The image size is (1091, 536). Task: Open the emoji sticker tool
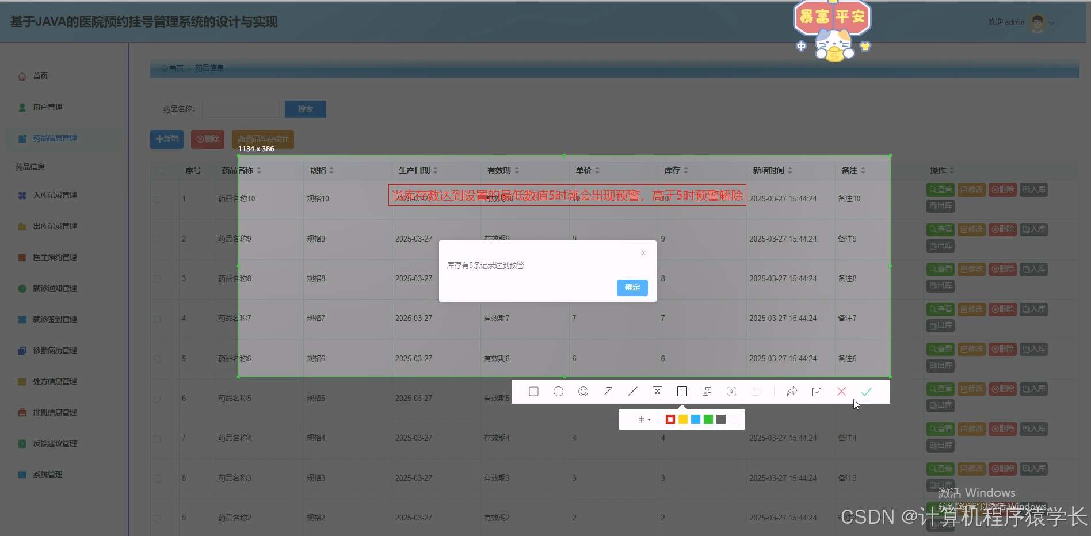[x=583, y=392]
